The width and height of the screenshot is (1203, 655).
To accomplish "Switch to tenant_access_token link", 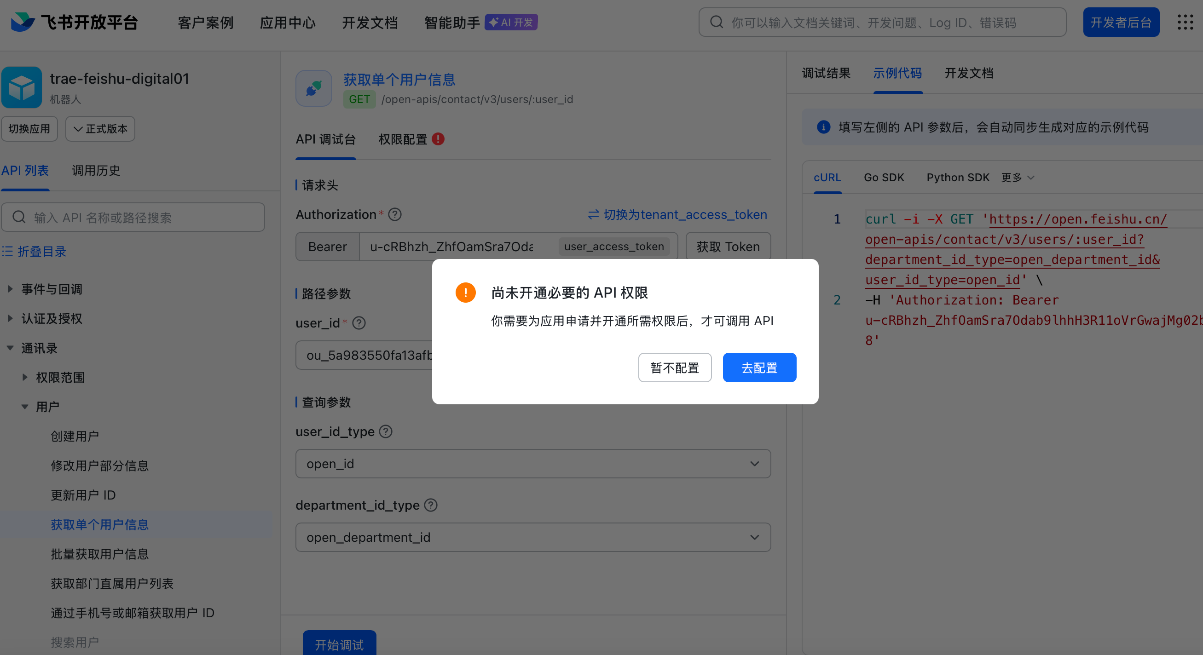I will pos(677,214).
